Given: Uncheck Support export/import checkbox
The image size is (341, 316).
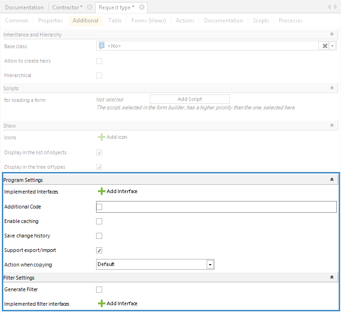Looking at the screenshot, I should [x=99, y=250].
